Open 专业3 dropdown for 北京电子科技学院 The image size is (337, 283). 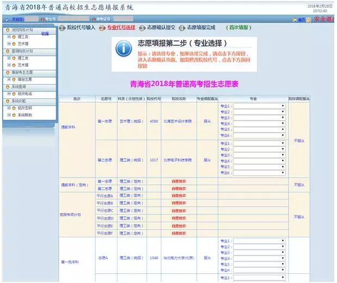click(x=259, y=155)
